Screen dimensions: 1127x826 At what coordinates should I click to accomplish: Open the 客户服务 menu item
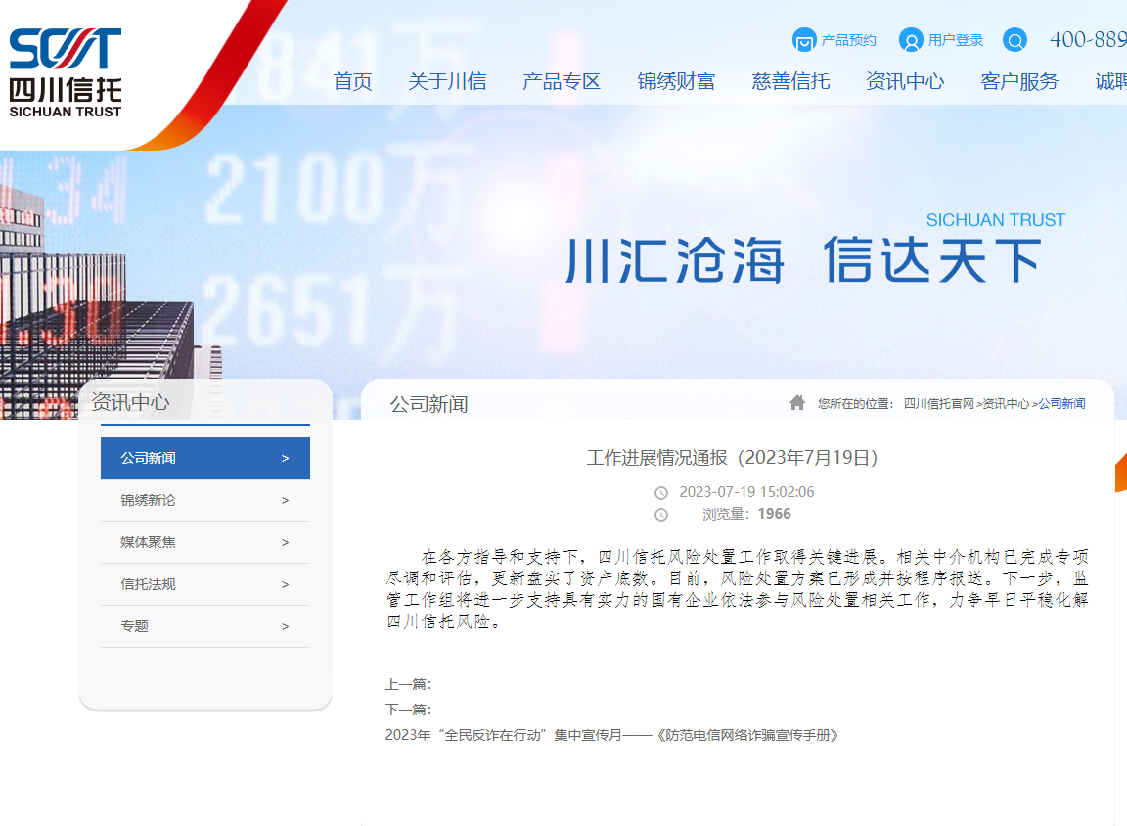(1019, 82)
